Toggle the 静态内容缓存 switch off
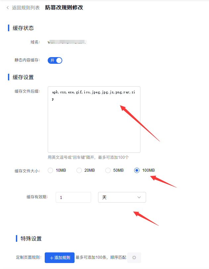Image resolution: width=209 pixels, height=269 pixels. (55, 60)
